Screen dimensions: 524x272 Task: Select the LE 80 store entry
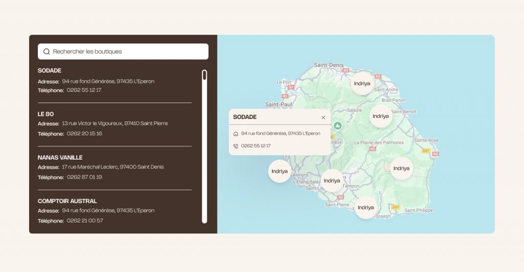tap(46, 114)
